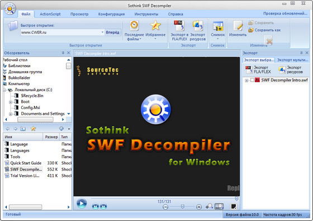Image resolution: width=313 pixels, height=221 pixels.
Task: Click Проверка обновлений link
Action: 285,13
